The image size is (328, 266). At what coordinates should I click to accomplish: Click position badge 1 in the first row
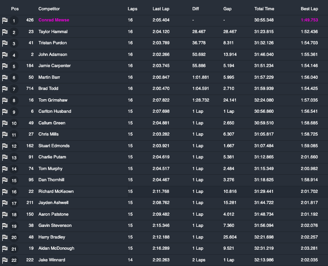14,20
